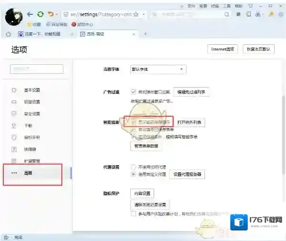Open the scissors screenshot tool
Viewport: 286px width, 241px height.
(x=257, y=14)
